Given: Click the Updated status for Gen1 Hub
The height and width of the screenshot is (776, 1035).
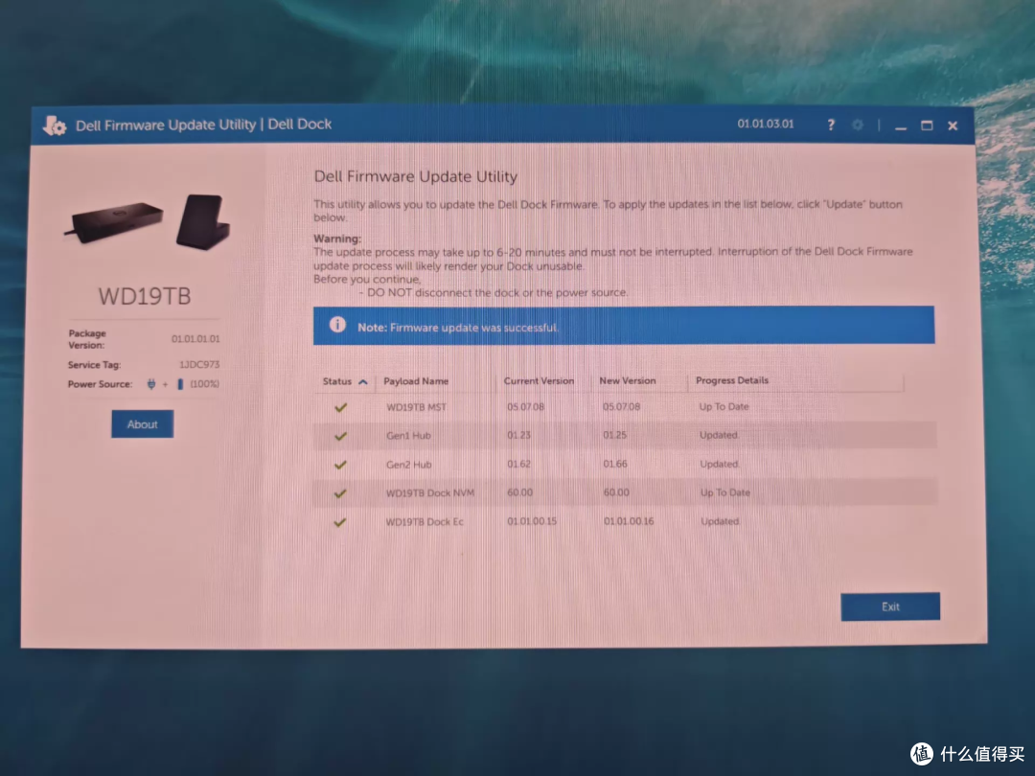Looking at the screenshot, I should coord(719,435).
